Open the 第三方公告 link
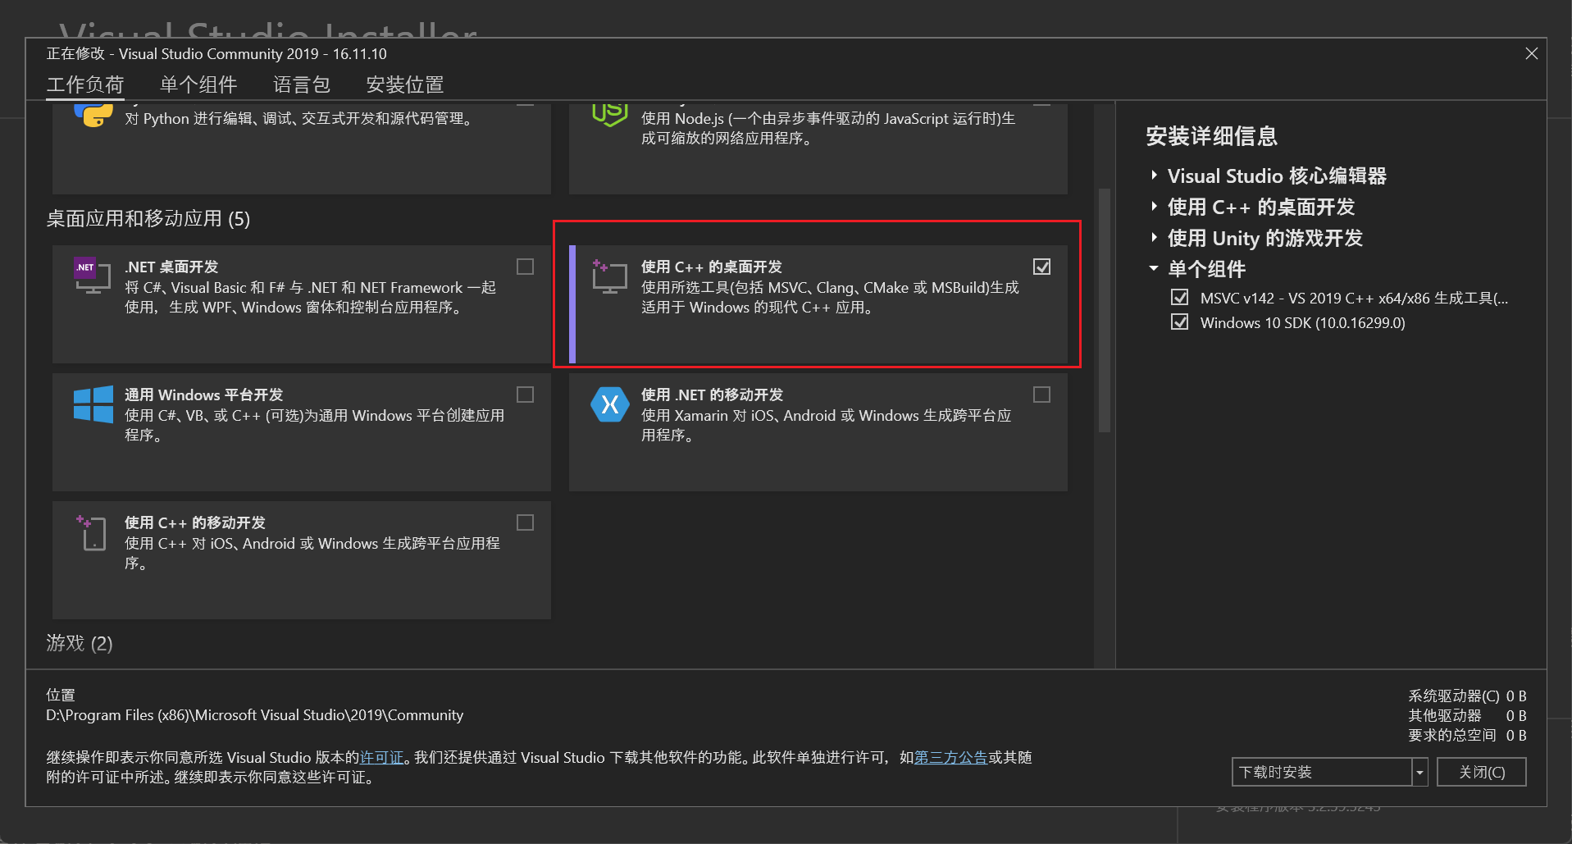Screen dimensions: 1572x844 point(950,757)
